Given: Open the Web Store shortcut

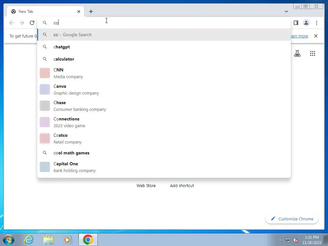Looking at the screenshot, I should tap(146, 185).
